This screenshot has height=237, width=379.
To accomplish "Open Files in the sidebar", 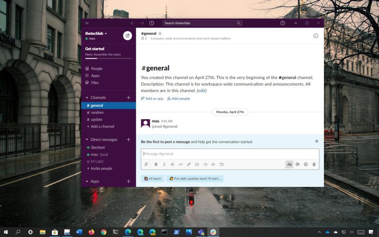I will pyautogui.click(x=109, y=83).
